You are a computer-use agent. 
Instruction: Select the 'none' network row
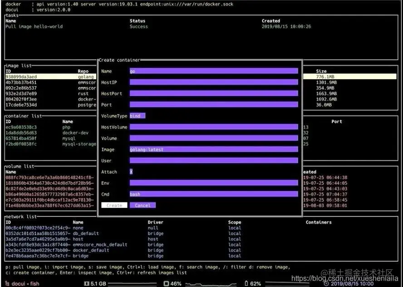coord(201,228)
